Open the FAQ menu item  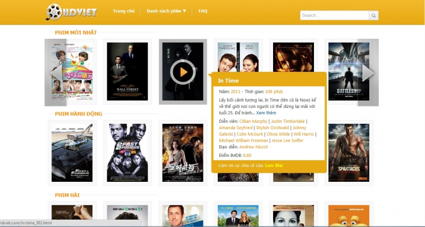coord(202,11)
